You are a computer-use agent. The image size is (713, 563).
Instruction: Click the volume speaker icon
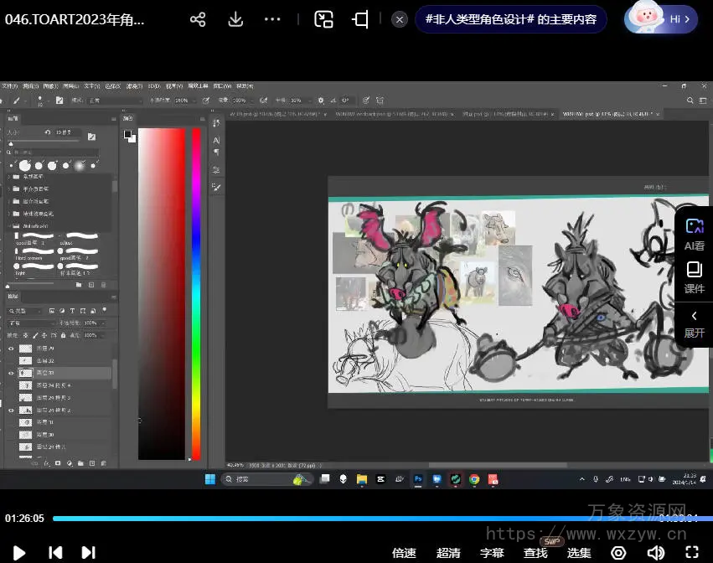[x=656, y=552]
